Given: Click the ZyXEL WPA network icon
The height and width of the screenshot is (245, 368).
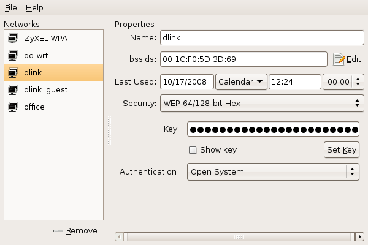Looking at the screenshot, I should pos(12,39).
